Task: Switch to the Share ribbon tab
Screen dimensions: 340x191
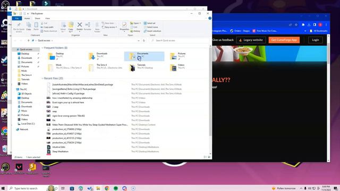Action: point(38,19)
